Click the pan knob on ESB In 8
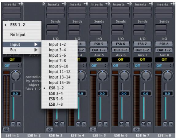 (x=168, y=75)
